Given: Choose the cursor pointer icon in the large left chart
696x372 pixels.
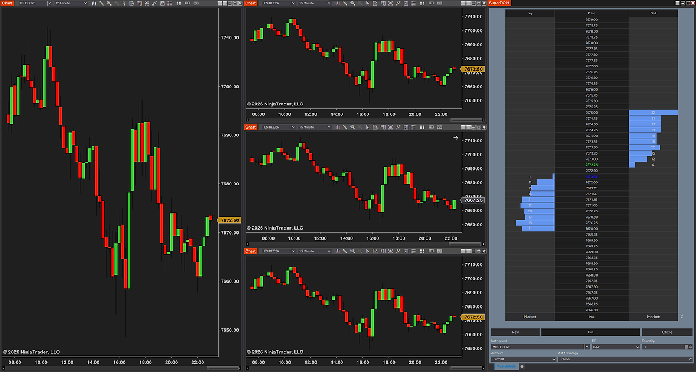Looking at the screenshot, I should tap(124, 3).
